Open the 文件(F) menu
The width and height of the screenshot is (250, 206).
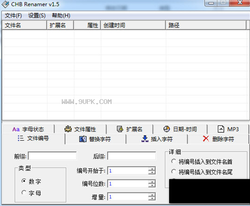(x=13, y=16)
